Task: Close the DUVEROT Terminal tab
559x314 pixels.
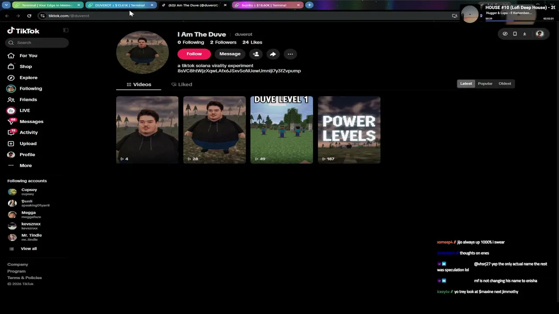Action: tap(152, 5)
